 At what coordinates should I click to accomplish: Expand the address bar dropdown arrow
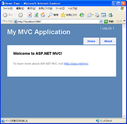pos(101,22)
